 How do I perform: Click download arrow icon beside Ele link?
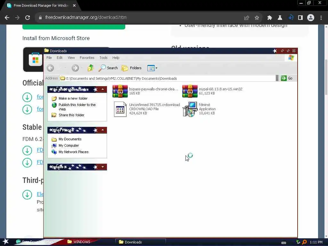(x=27, y=194)
